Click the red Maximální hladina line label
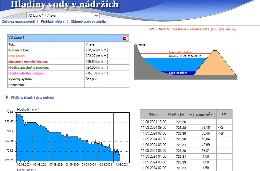260x171 pixels. [180, 52]
